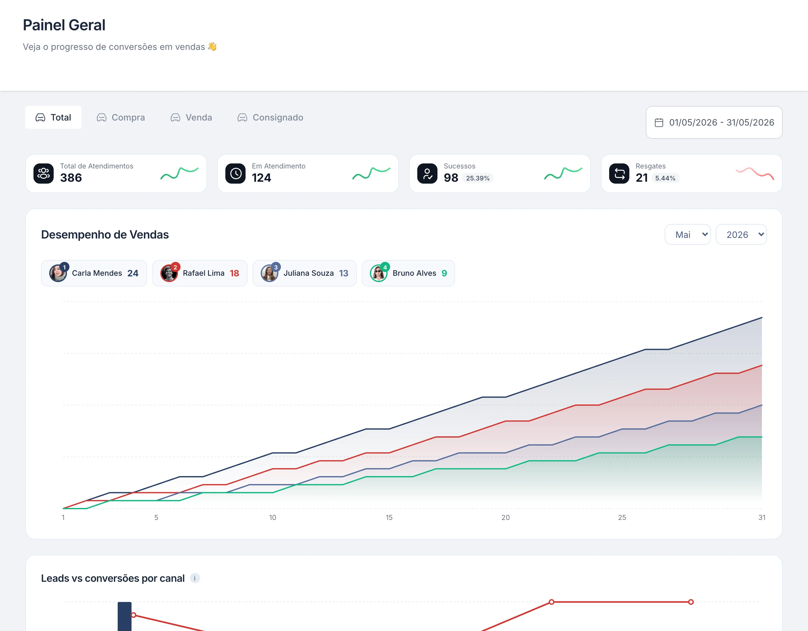The width and height of the screenshot is (808, 631).
Task: Click the Painel Geral title
Action: coord(64,25)
